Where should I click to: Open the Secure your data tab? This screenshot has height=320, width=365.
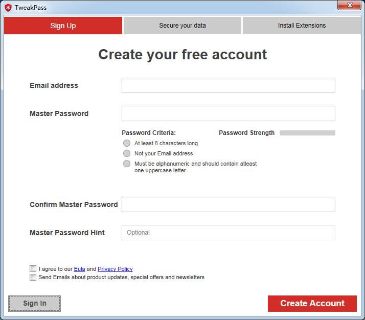coord(182,26)
